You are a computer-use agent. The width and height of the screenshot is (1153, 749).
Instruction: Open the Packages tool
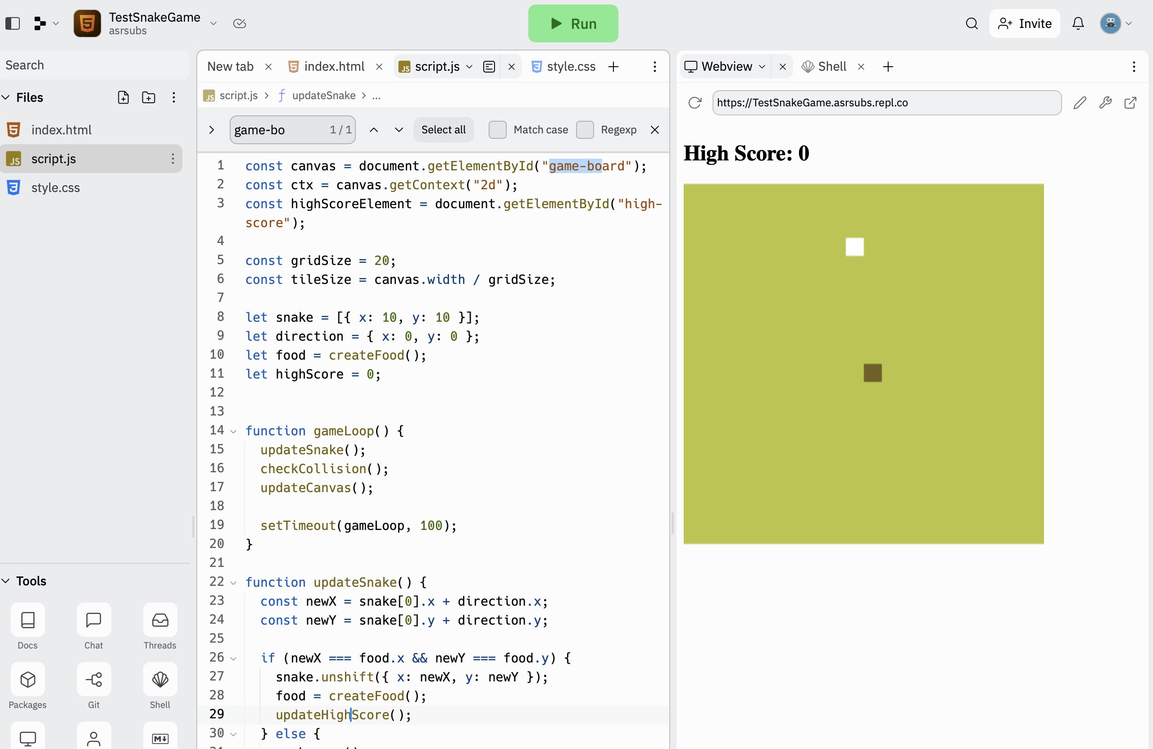click(x=27, y=680)
